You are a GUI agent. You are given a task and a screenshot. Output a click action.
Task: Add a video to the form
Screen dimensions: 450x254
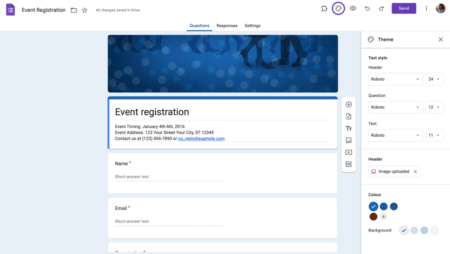(x=348, y=153)
